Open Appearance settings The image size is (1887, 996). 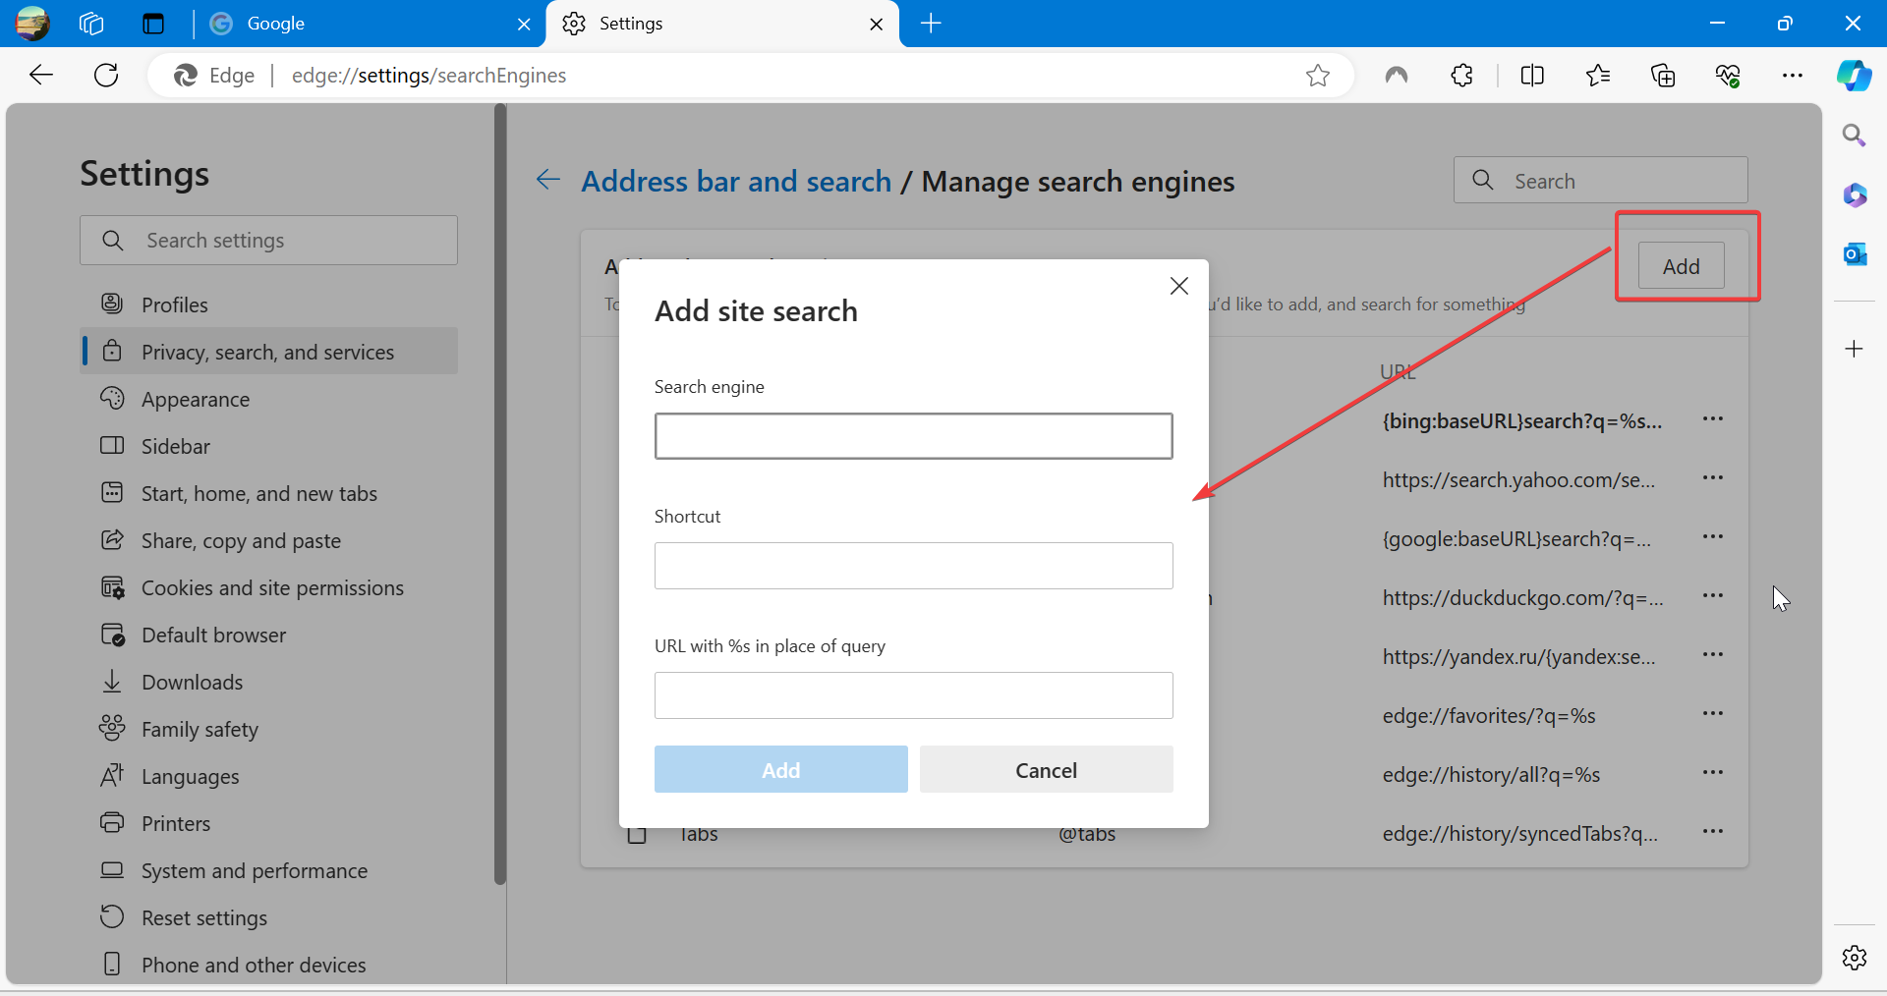268,399
